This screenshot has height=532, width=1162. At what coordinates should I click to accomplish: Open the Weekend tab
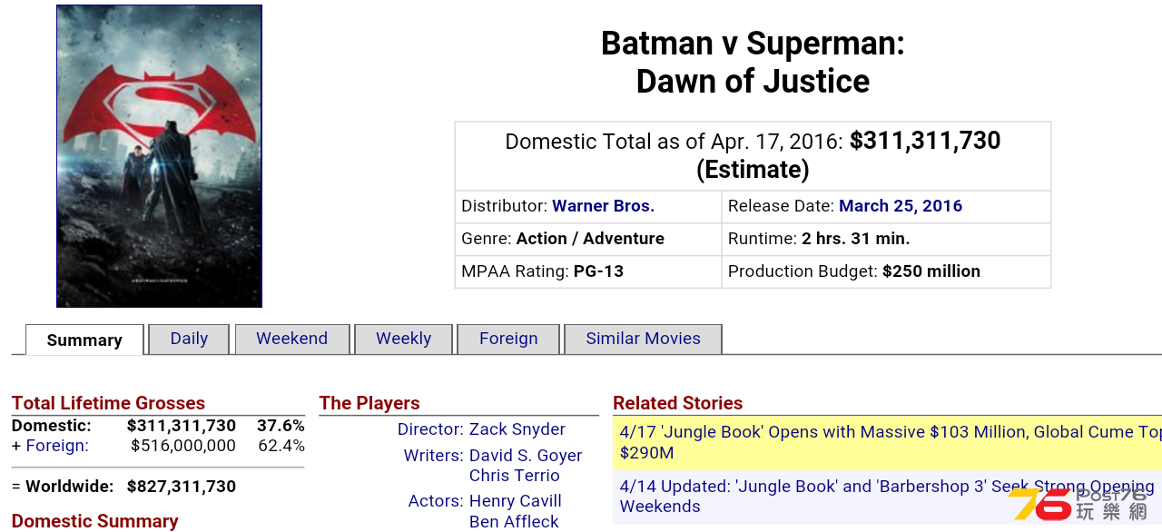[291, 339]
